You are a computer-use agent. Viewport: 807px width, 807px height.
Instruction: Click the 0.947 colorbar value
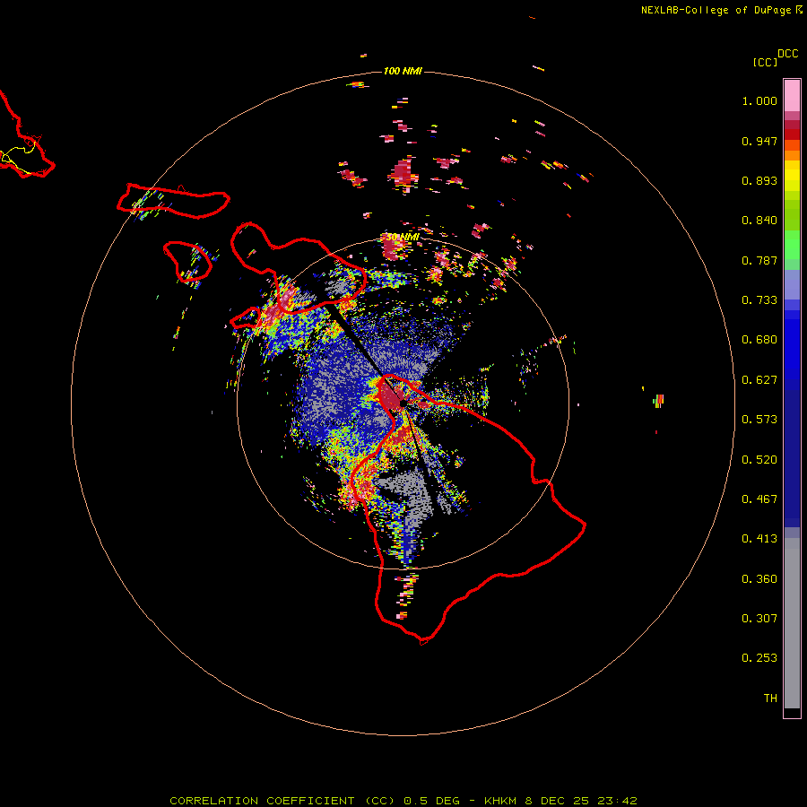click(x=759, y=141)
